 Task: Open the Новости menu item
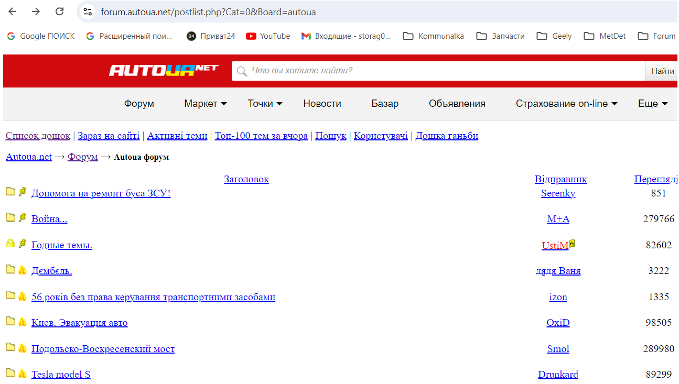pyautogui.click(x=322, y=104)
